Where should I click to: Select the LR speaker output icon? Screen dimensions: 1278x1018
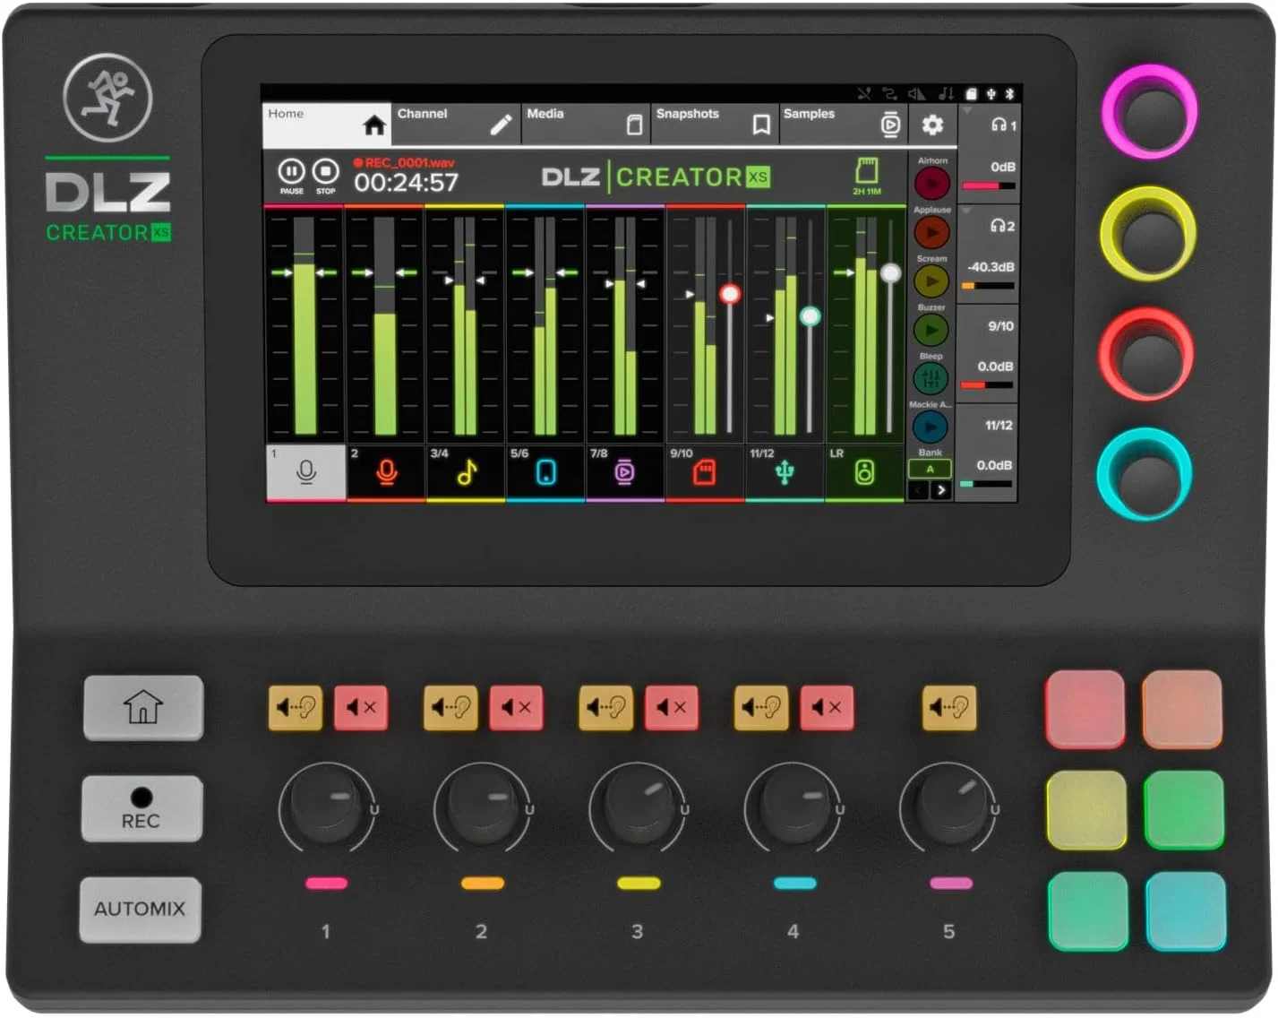(x=864, y=472)
